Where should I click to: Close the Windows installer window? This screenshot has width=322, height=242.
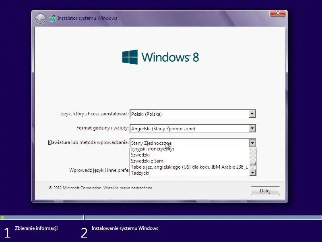tap(278, 13)
